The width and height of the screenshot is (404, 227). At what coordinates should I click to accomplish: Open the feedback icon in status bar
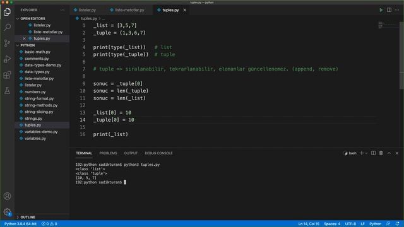pos(388,224)
